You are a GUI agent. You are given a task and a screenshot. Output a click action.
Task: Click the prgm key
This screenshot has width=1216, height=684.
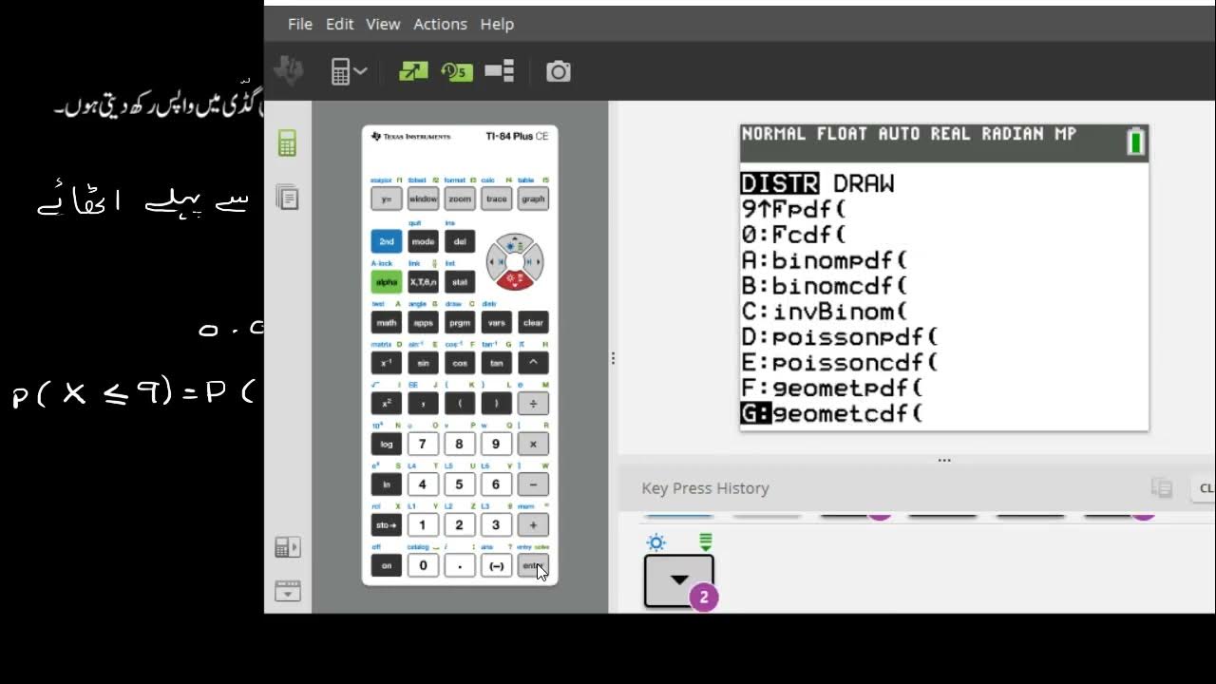pos(460,323)
